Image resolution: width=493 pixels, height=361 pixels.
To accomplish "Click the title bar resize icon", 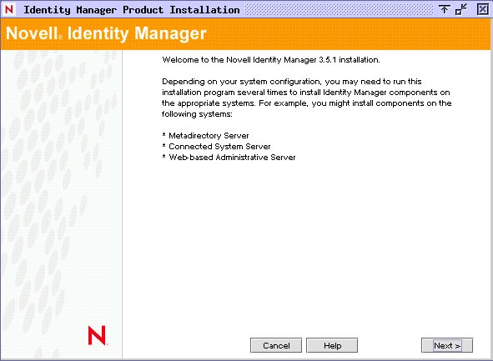I will [x=461, y=9].
